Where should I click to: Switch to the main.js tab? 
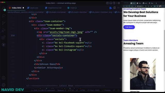tap(72, 8)
